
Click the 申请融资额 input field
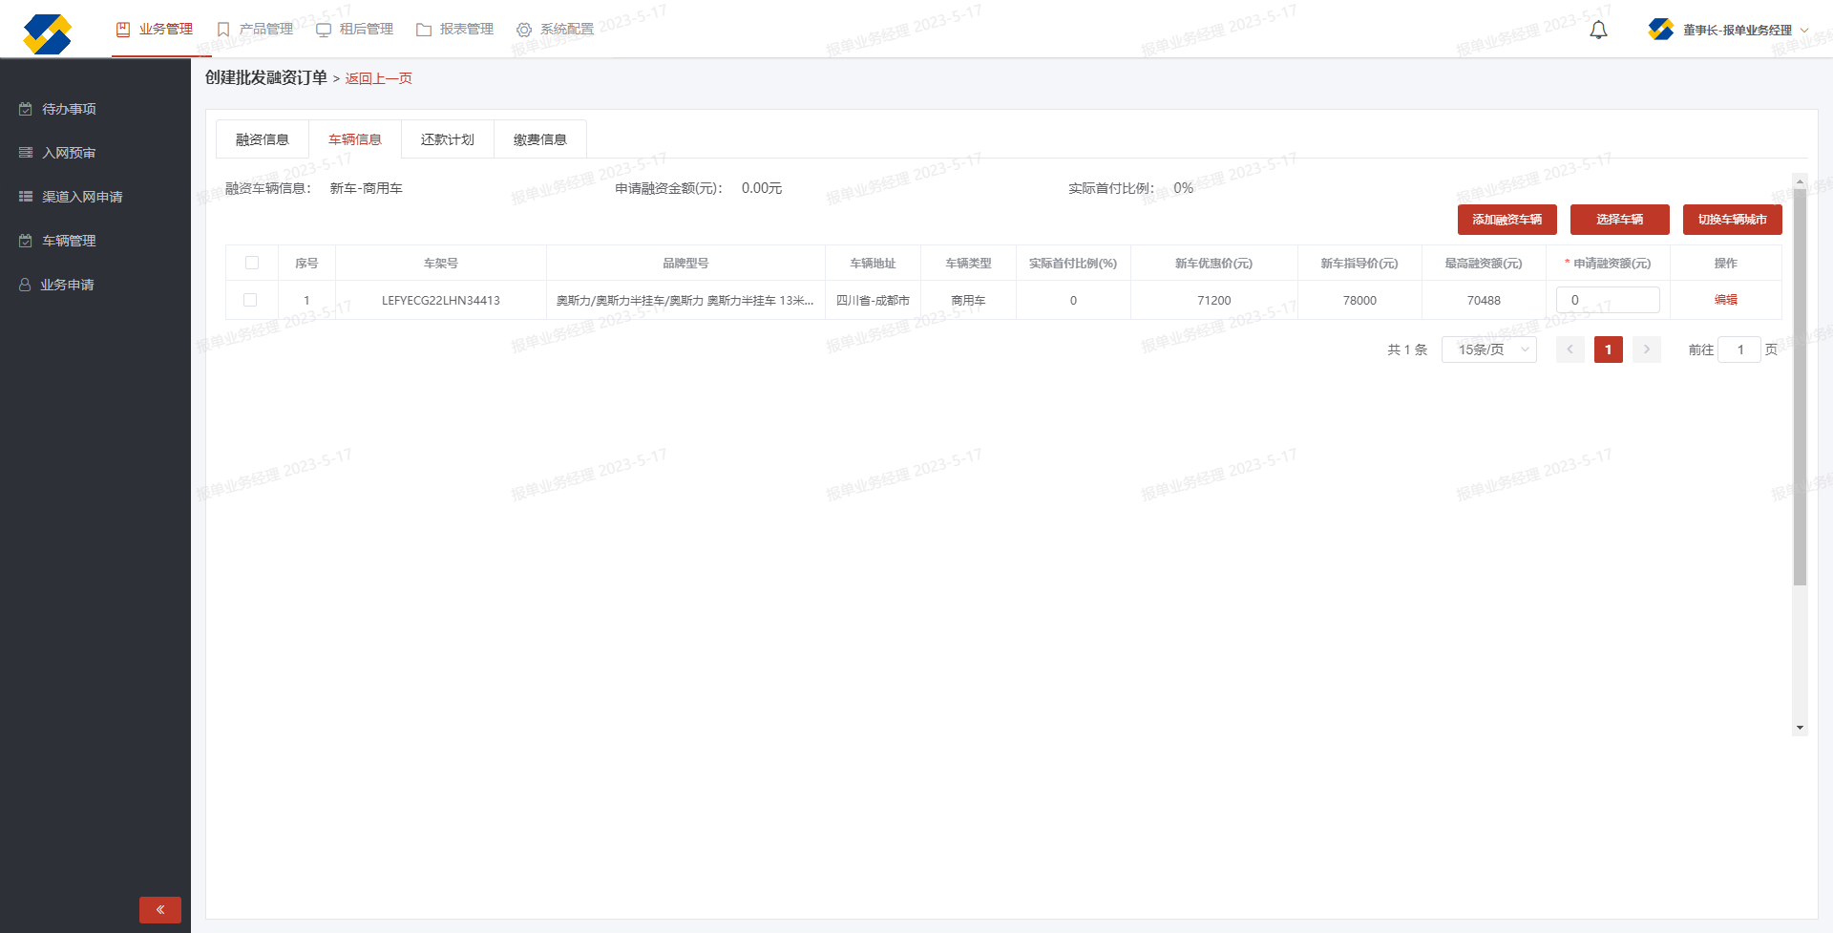click(1608, 300)
